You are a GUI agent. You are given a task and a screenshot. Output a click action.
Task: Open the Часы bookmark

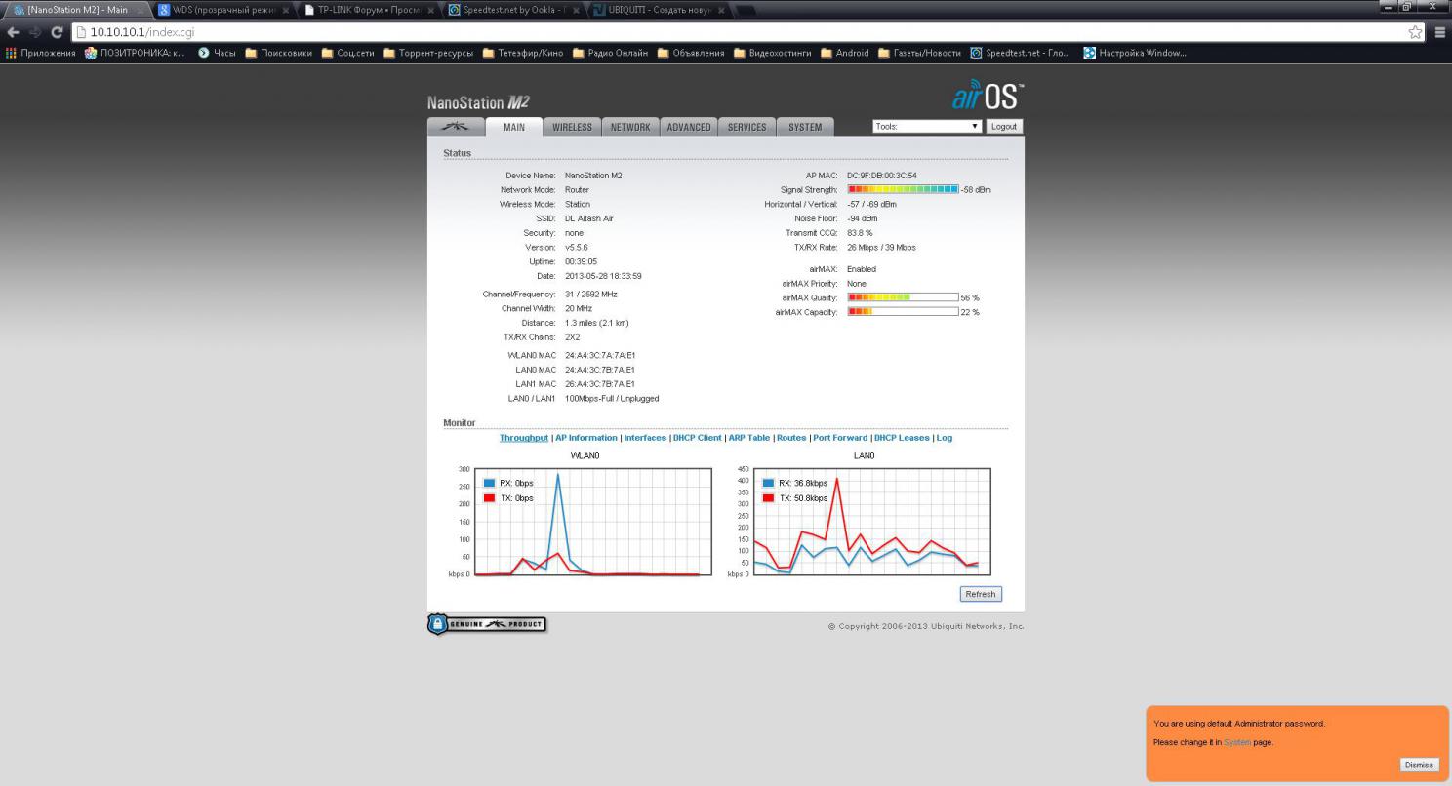tap(217, 53)
